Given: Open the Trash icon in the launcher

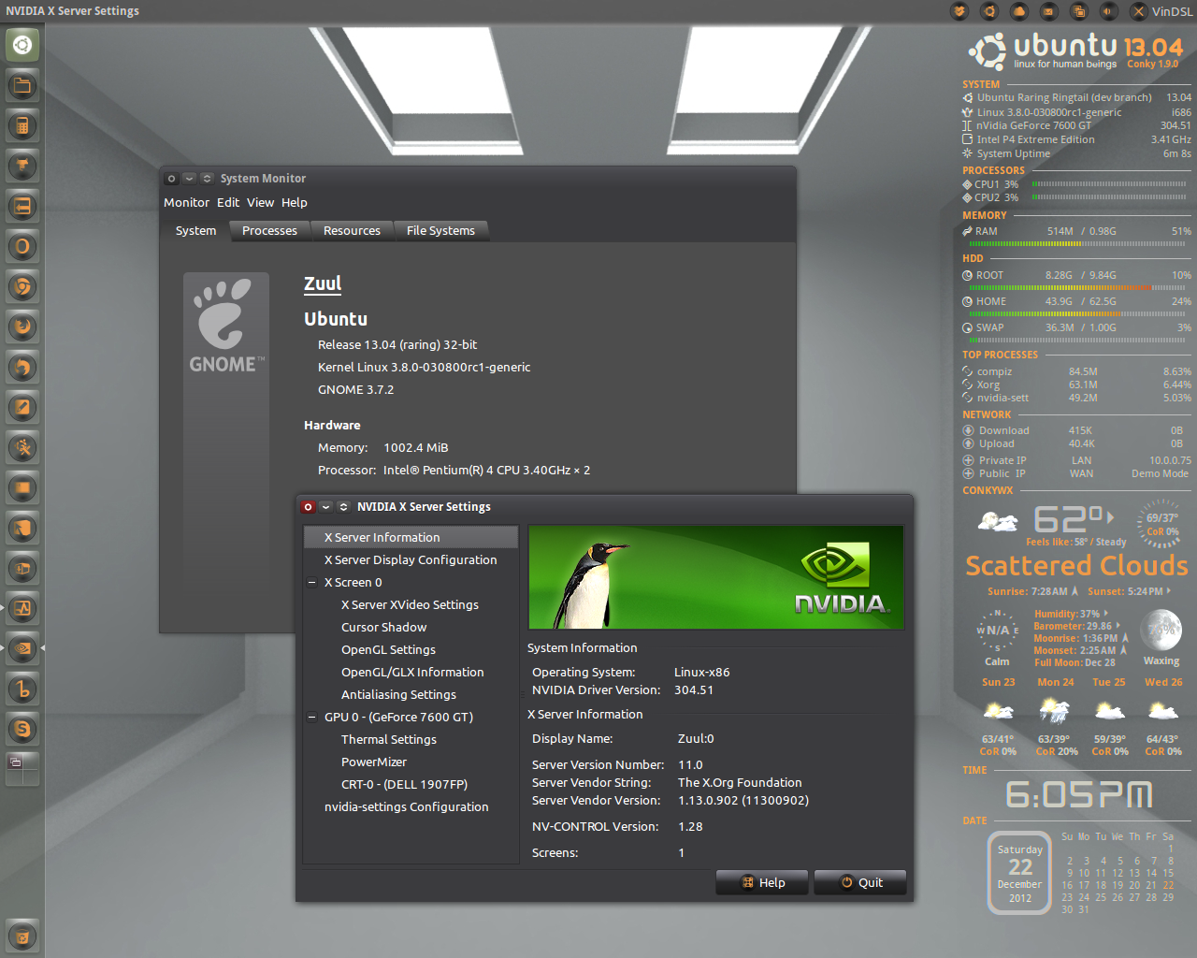Looking at the screenshot, I should click(x=22, y=936).
